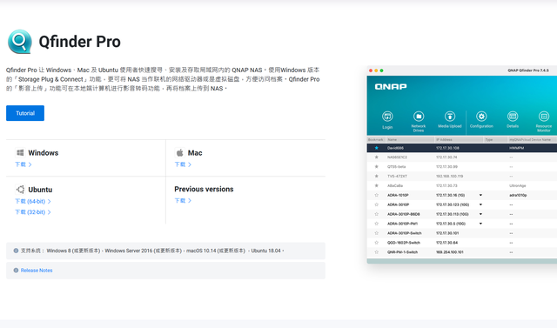557x328 pixels.
Task: Expand IP dropdown for ADRA-3010P-B6D8
Action: [480, 214]
